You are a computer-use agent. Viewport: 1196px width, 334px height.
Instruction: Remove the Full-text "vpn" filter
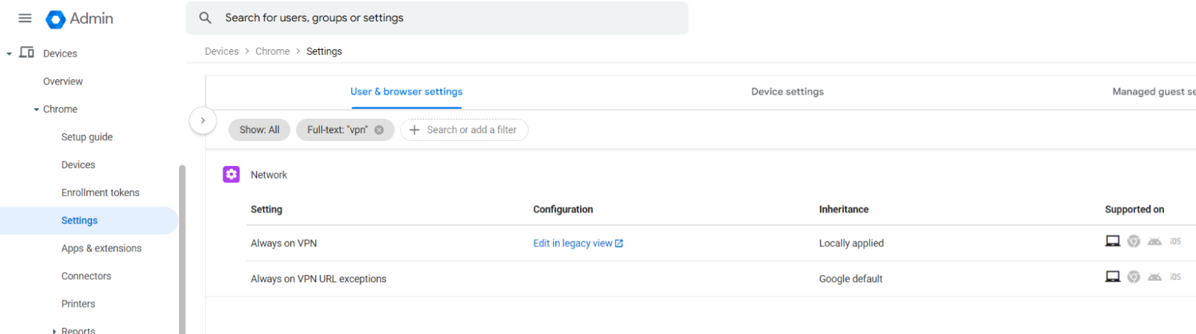tap(380, 130)
